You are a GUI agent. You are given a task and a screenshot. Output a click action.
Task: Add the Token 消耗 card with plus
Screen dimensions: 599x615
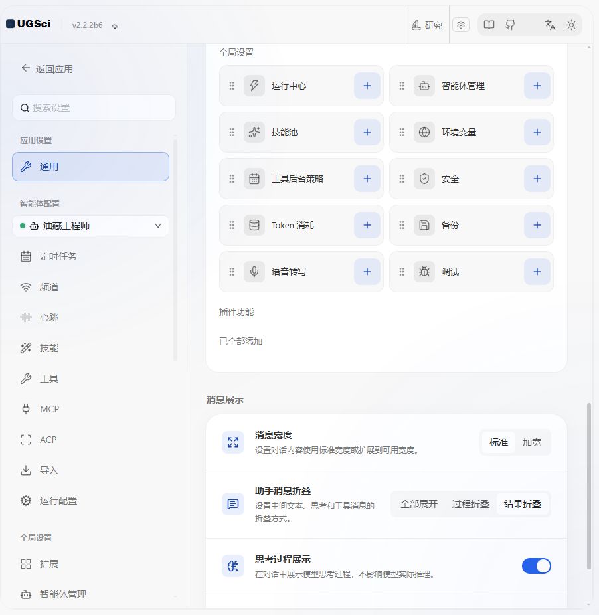point(367,225)
